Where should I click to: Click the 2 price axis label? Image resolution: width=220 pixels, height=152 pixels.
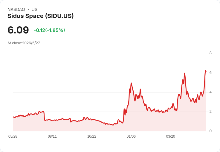pos(210,112)
